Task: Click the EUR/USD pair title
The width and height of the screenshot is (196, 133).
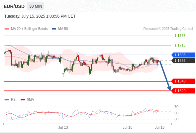Action: [x=14, y=6]
